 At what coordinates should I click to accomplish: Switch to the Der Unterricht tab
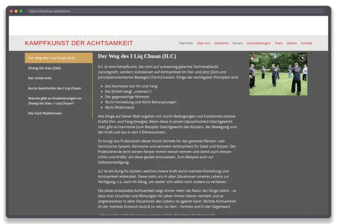tap(58, 78)
